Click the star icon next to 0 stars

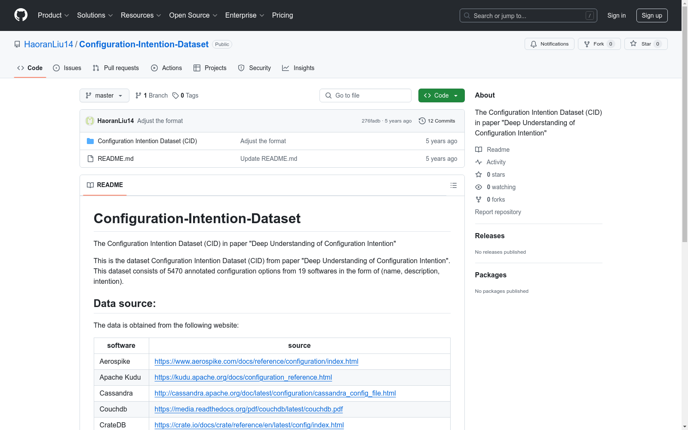(x=479, y=175)
